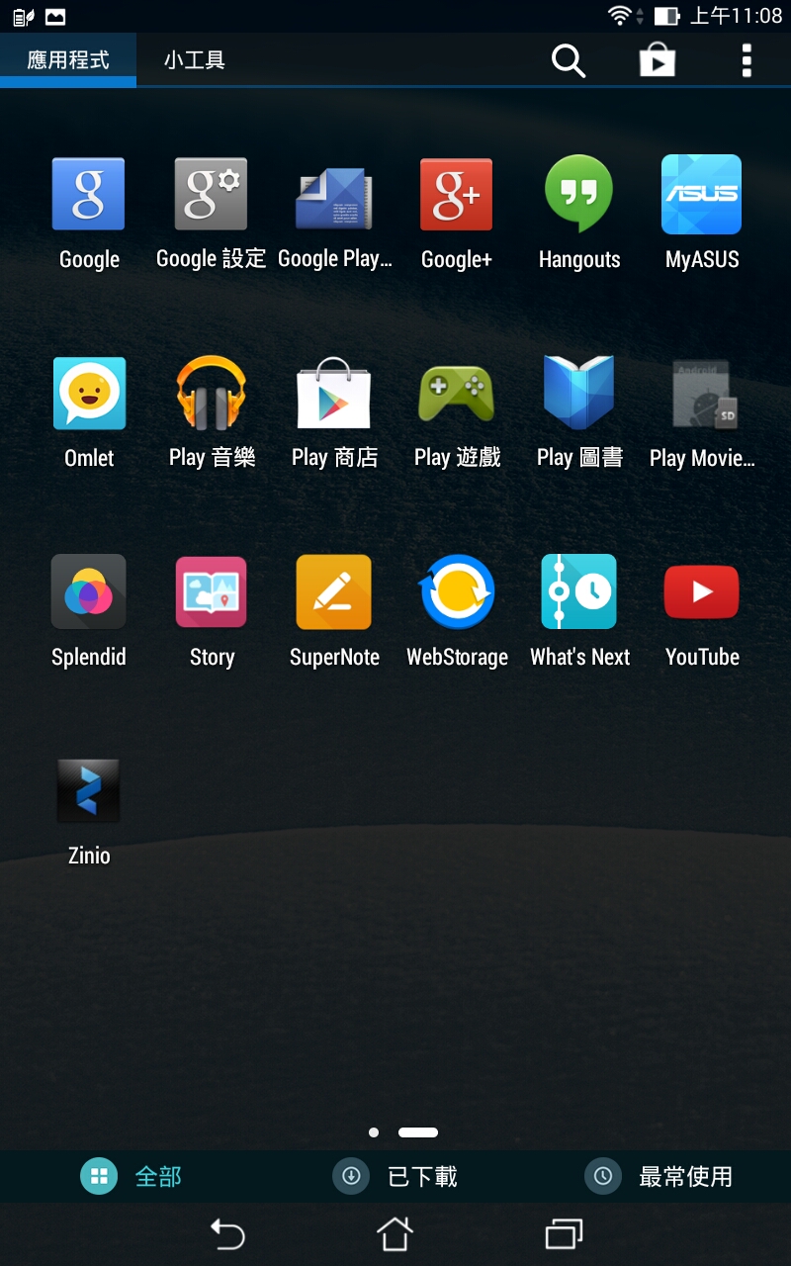Tap the Android back button
Screen dimensions: 791x1266
(227, 1234)
